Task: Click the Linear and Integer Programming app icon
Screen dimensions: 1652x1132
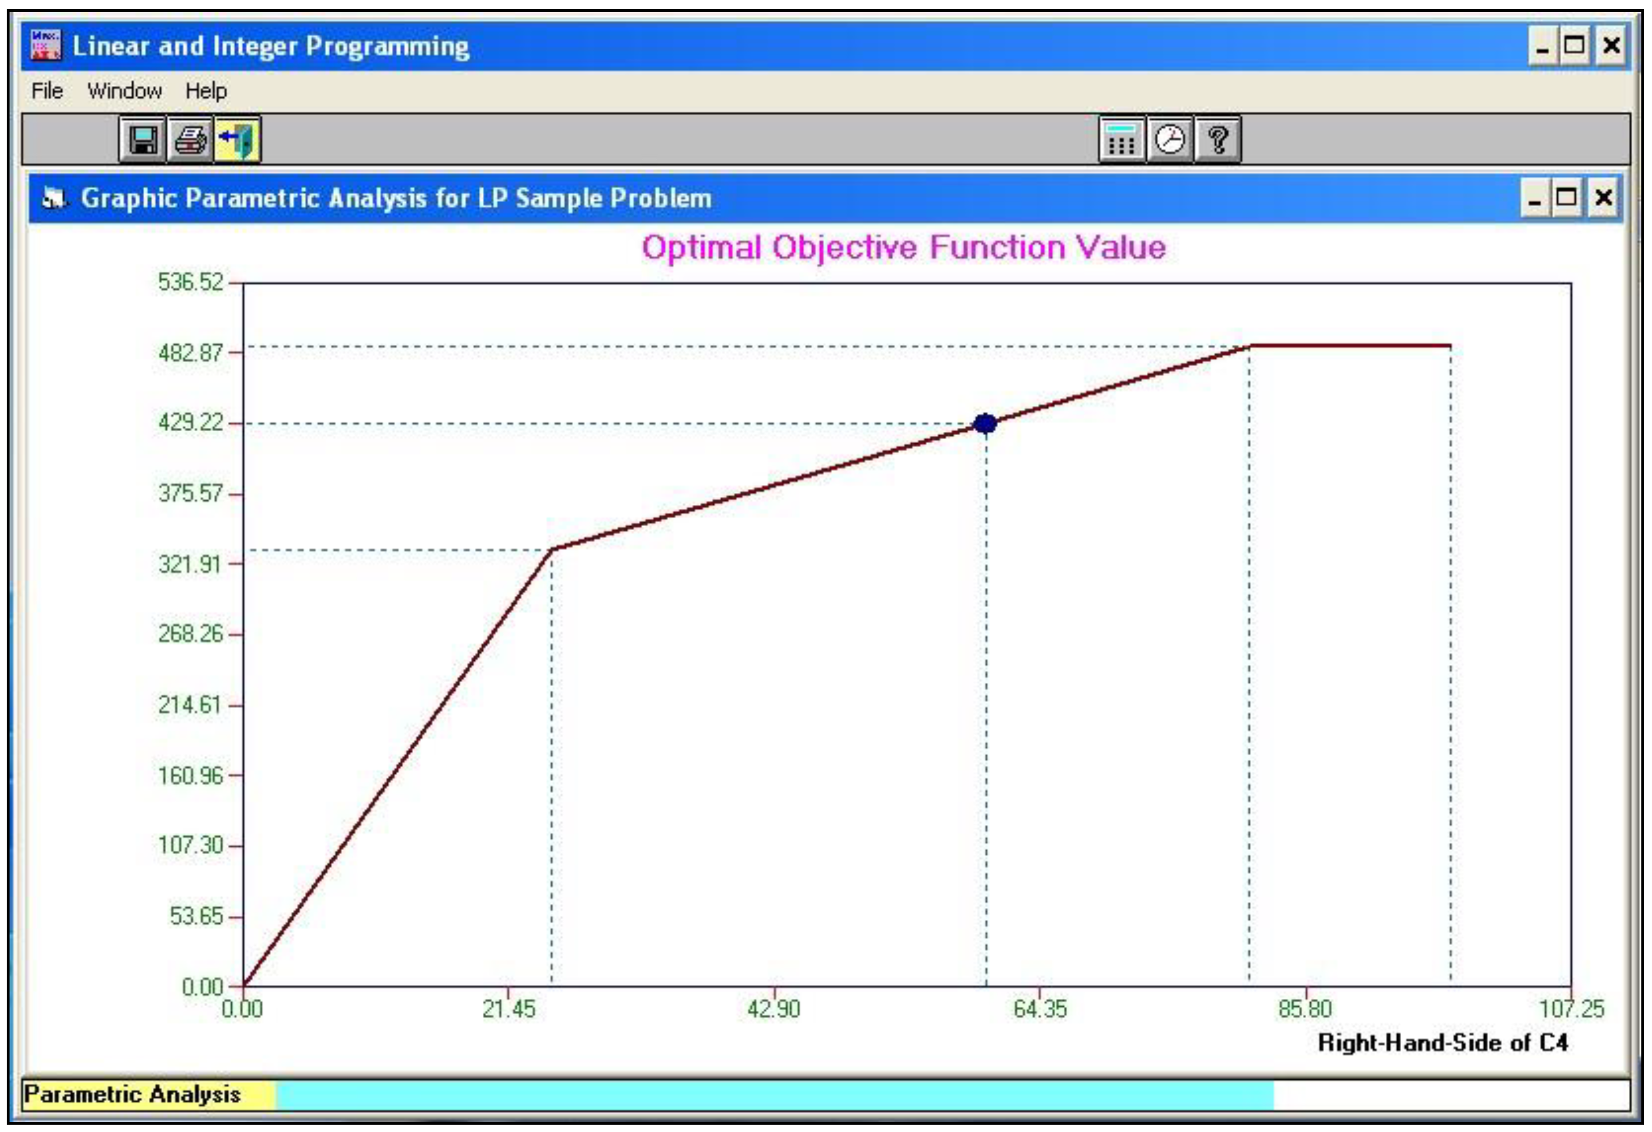Action: pyautogui.click(x=45, y=45)
